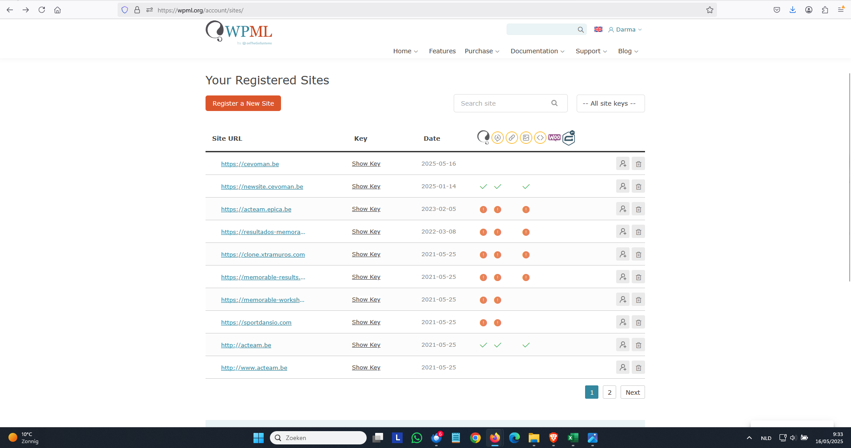Viewport: 851px width, 448px height.
Task: Select page 1 in pagination
Action: click(x=592, y=392)
